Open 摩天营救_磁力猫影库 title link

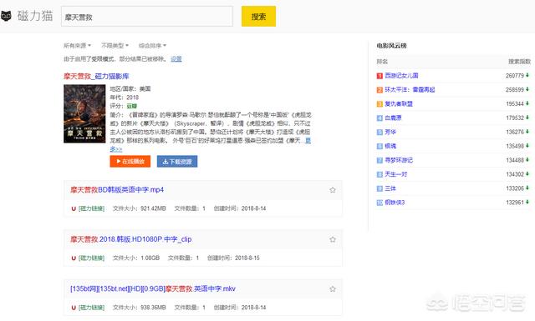tap(96, 76)
